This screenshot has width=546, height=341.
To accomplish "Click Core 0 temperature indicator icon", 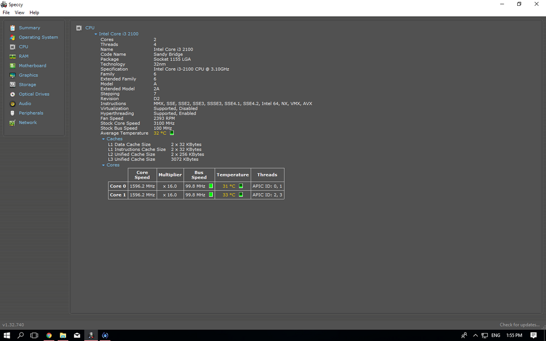I will (240, 186).
